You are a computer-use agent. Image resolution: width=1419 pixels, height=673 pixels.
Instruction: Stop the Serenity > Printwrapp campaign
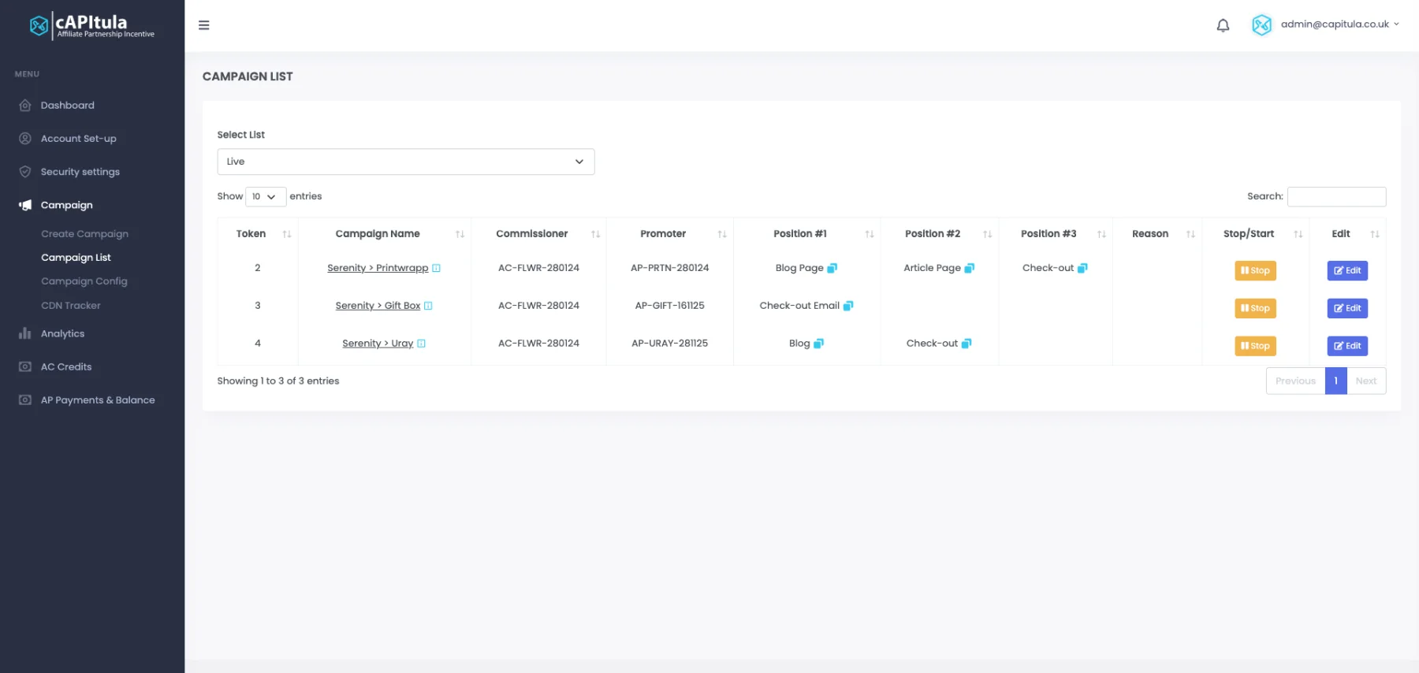tap(1255, 270)
